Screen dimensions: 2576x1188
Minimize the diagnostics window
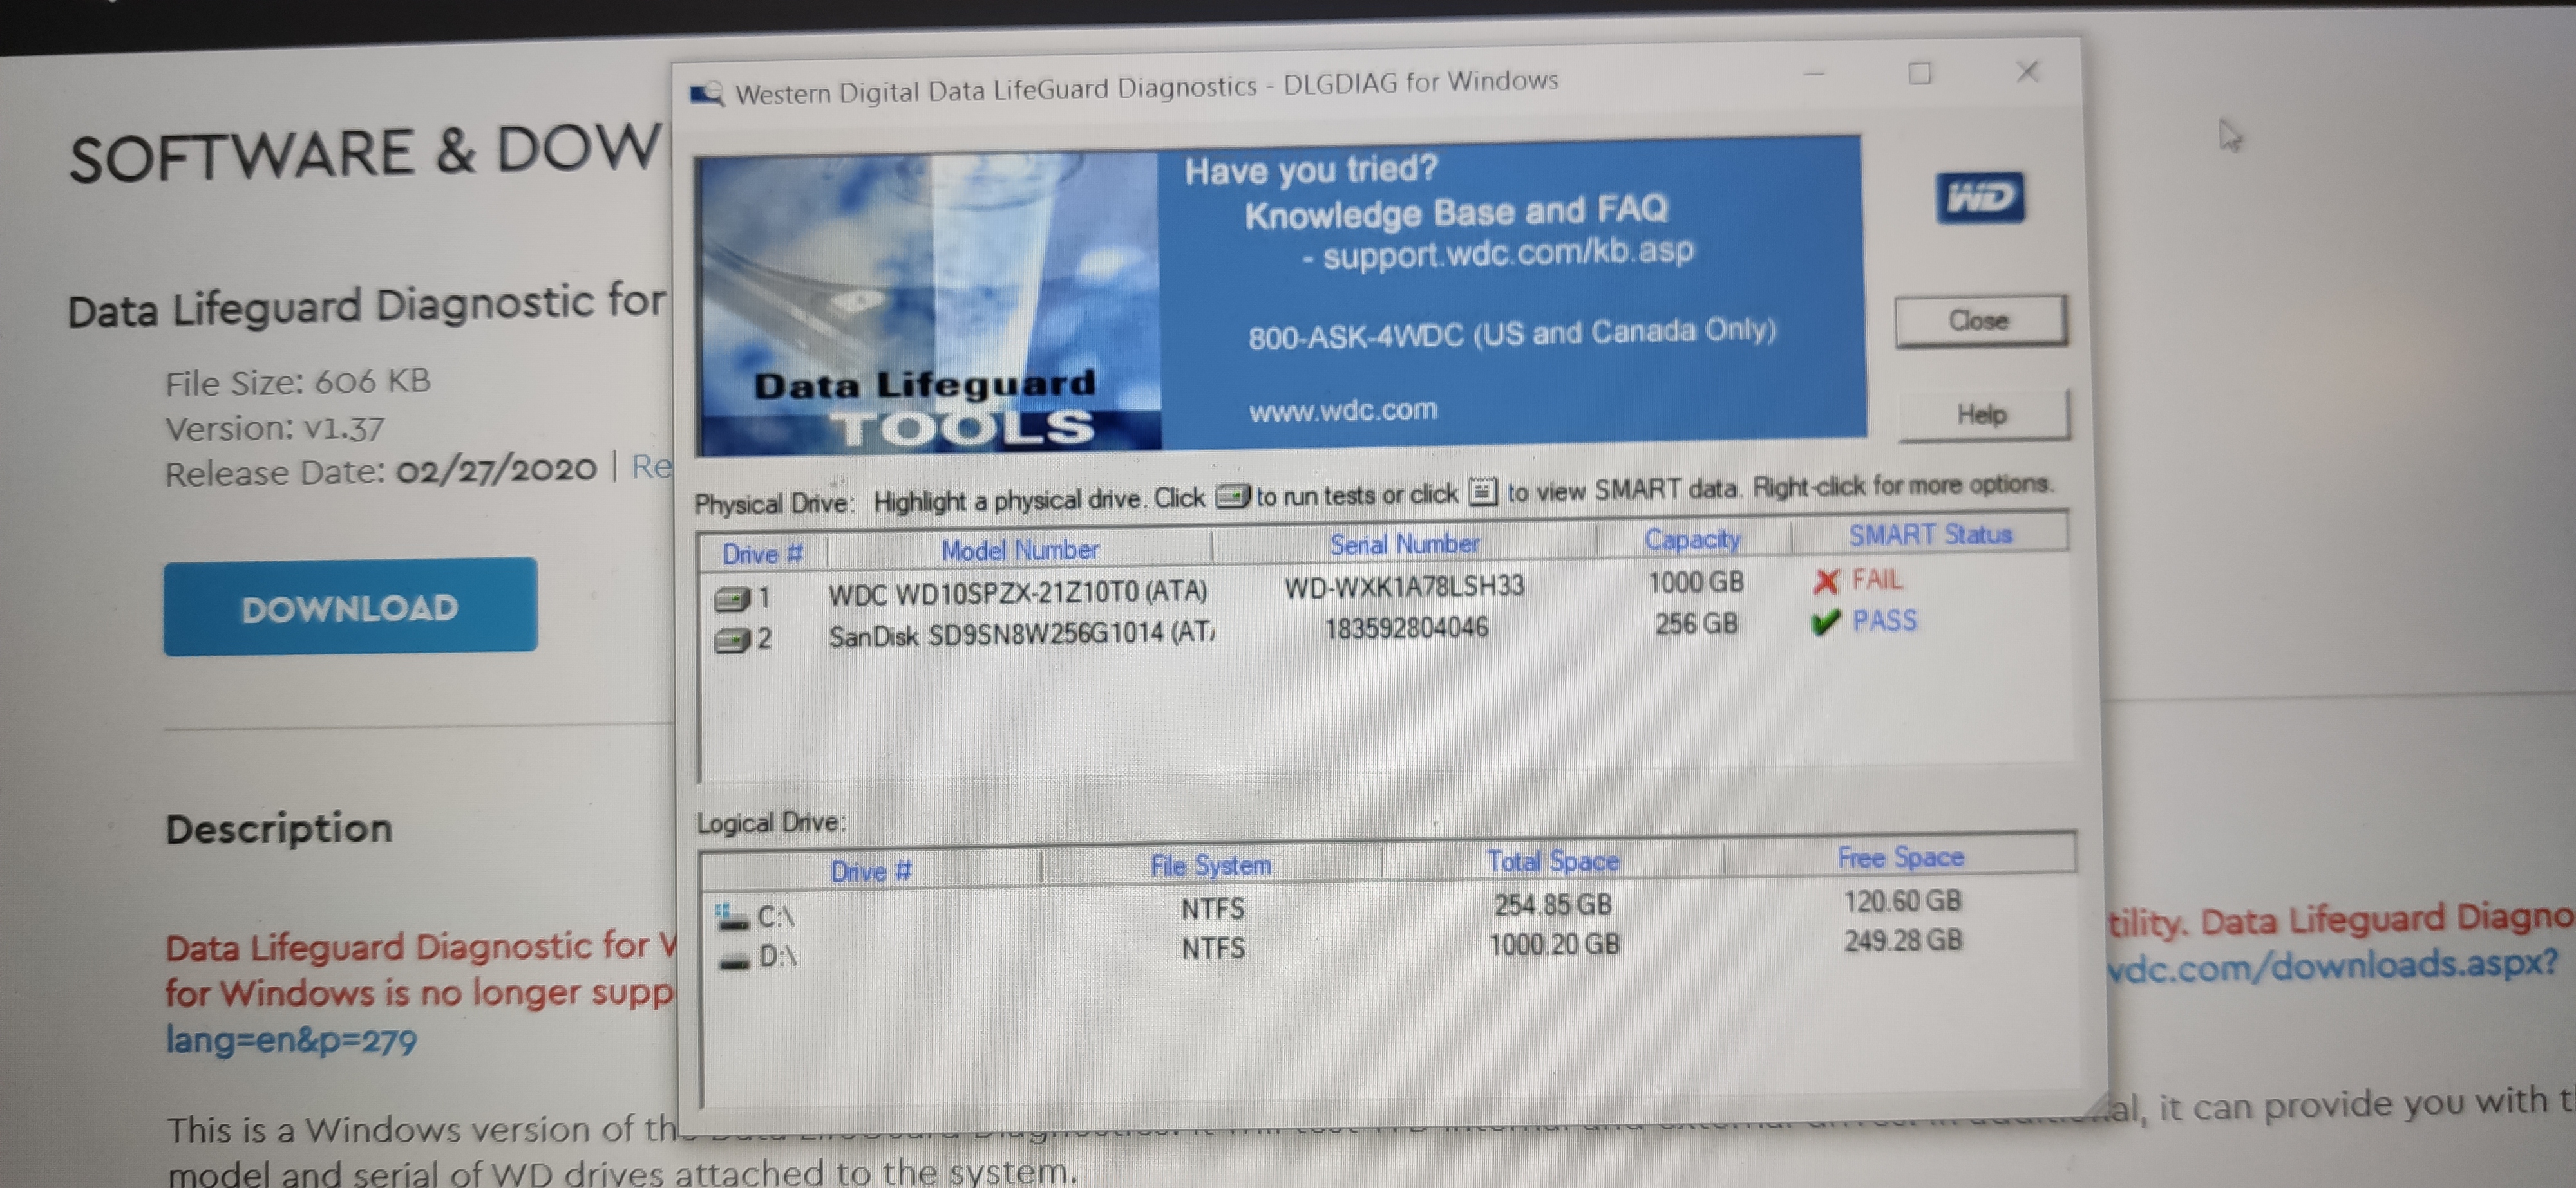coord(1814,74)
